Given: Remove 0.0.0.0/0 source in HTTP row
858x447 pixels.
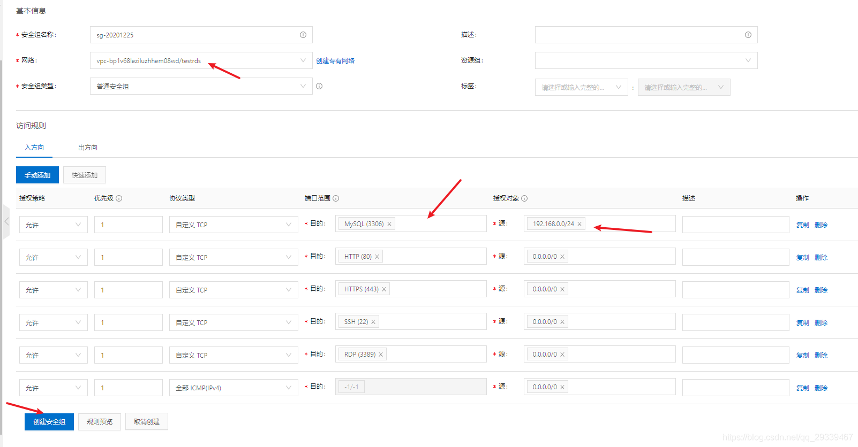Looking at the screenshot, I should (x=562, y=257).
